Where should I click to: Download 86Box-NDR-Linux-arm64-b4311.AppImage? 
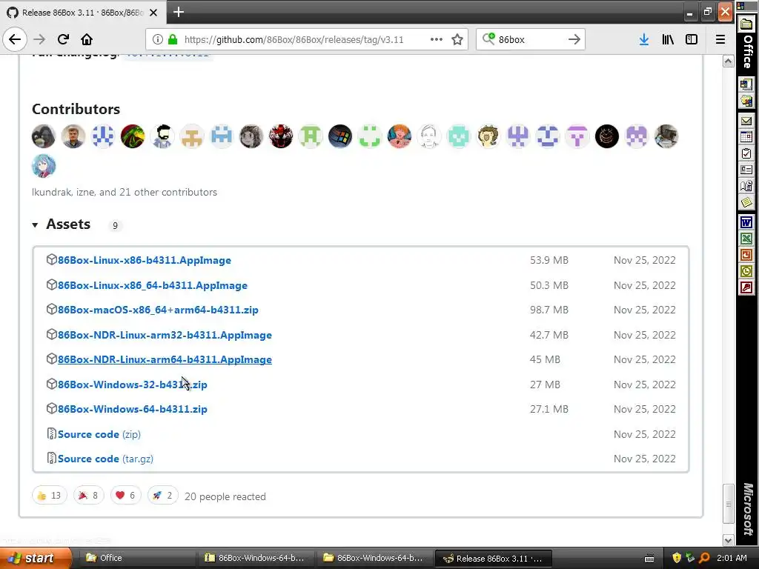pos(165,359)
